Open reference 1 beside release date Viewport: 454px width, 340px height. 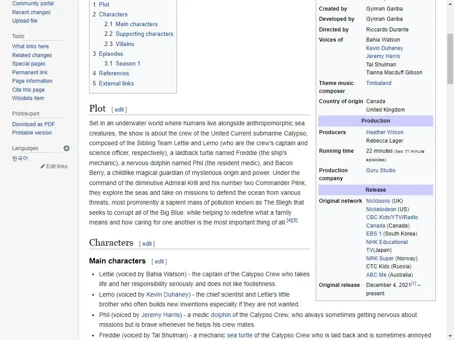pos(414,283)
